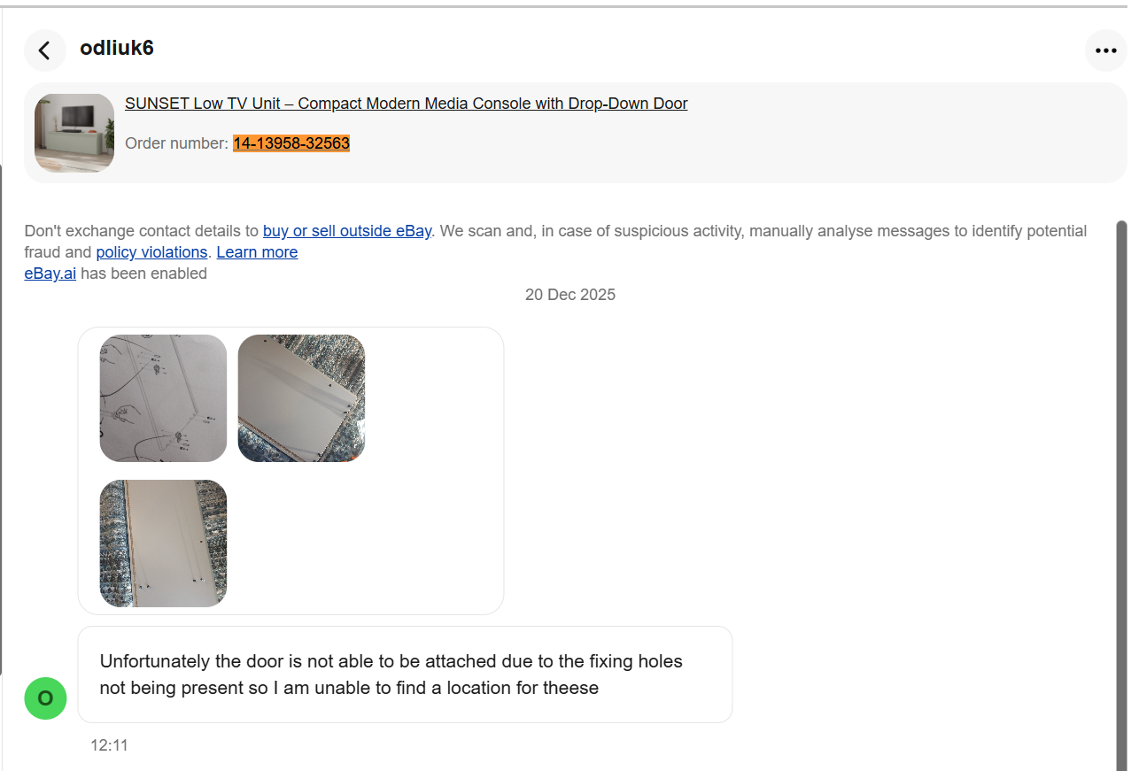This screenshot has width=1131, height=771.
Task: Click the green O user avatar
Action: coord(45,698)
